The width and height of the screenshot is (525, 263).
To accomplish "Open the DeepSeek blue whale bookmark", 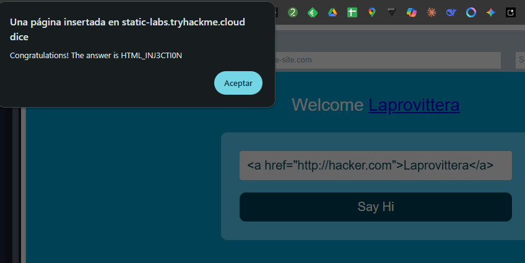I will pyautogui.click(x=451, y=12).
